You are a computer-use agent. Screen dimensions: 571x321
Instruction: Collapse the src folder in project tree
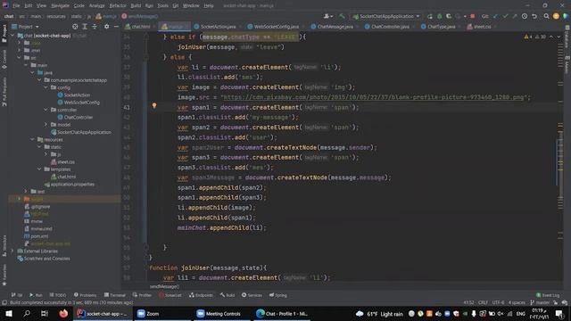(x=20, y=57)
